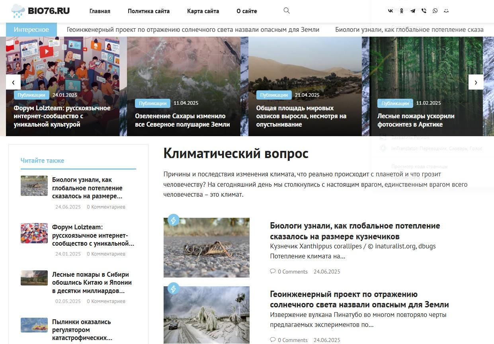Click the BIO76.RU rain cloud logo
494x344 pixels.
coord(18,11)
